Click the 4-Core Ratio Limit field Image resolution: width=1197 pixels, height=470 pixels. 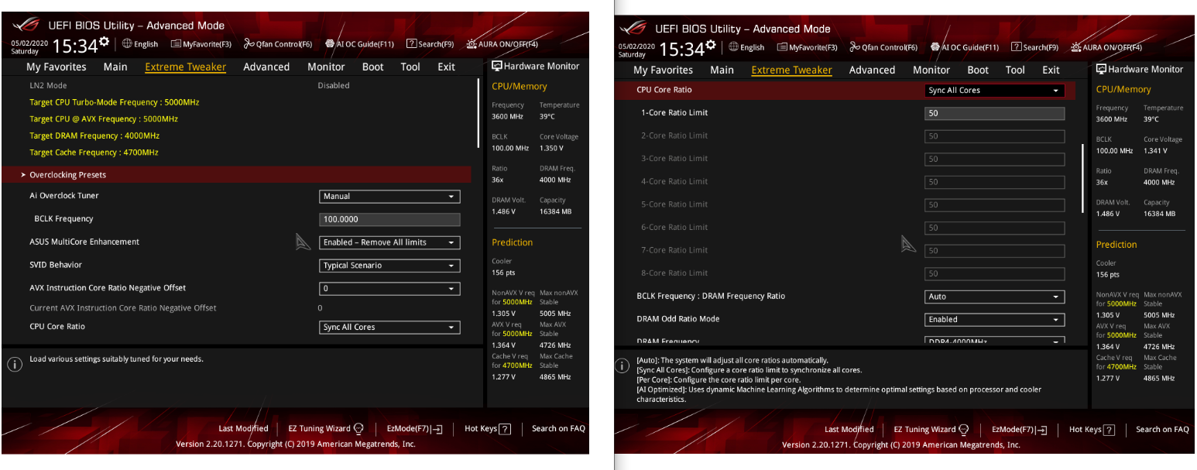pyautogui.click(x=995, y=182)
